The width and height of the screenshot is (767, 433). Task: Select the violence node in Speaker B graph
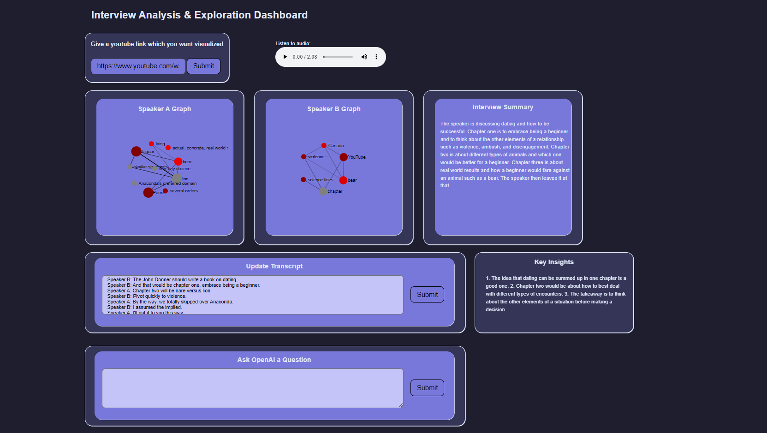click(303, 157)
